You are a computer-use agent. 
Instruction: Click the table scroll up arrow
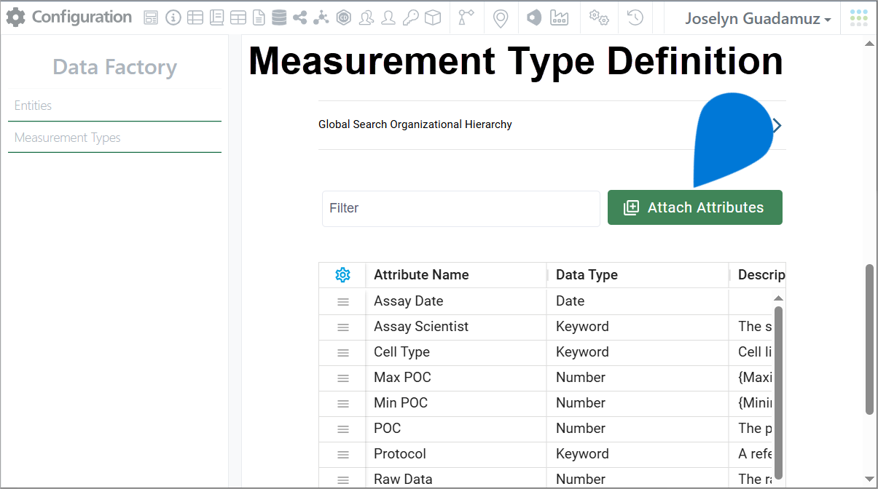pos(778,298)
